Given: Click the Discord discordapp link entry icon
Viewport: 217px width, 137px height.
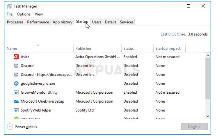Looking at the screenshot, I should [x=16, y=75].
